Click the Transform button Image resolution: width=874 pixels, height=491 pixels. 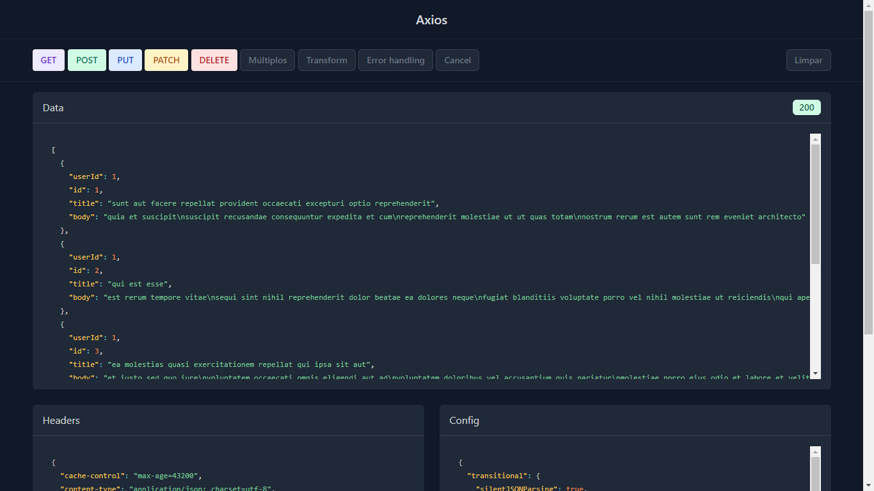(327, 60)
